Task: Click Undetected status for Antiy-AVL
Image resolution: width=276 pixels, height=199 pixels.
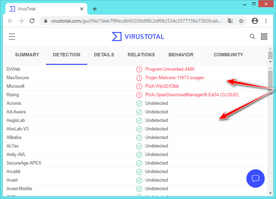Action: click(x=156, y=155)
